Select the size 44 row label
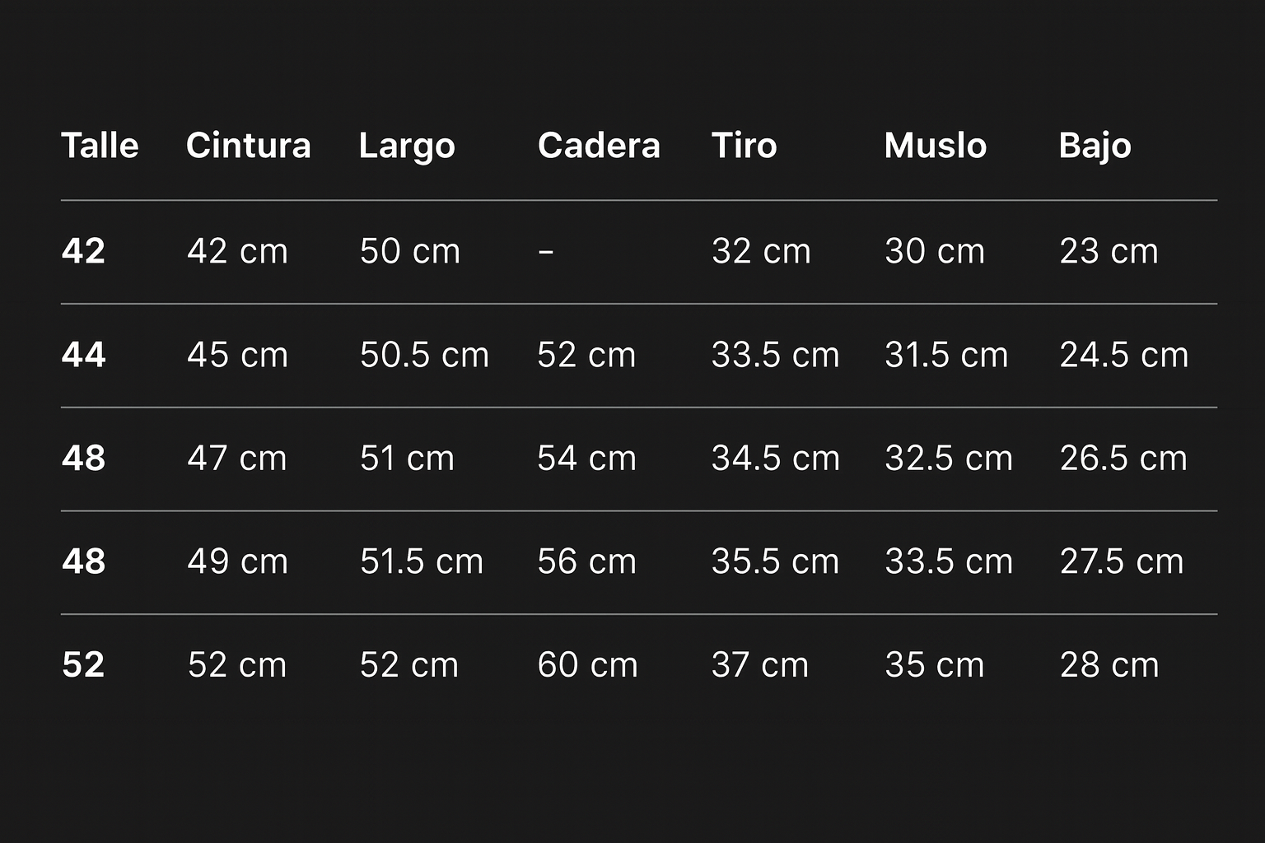The image size is (1265, 843). pyautogui.click(x=83, y=355)
